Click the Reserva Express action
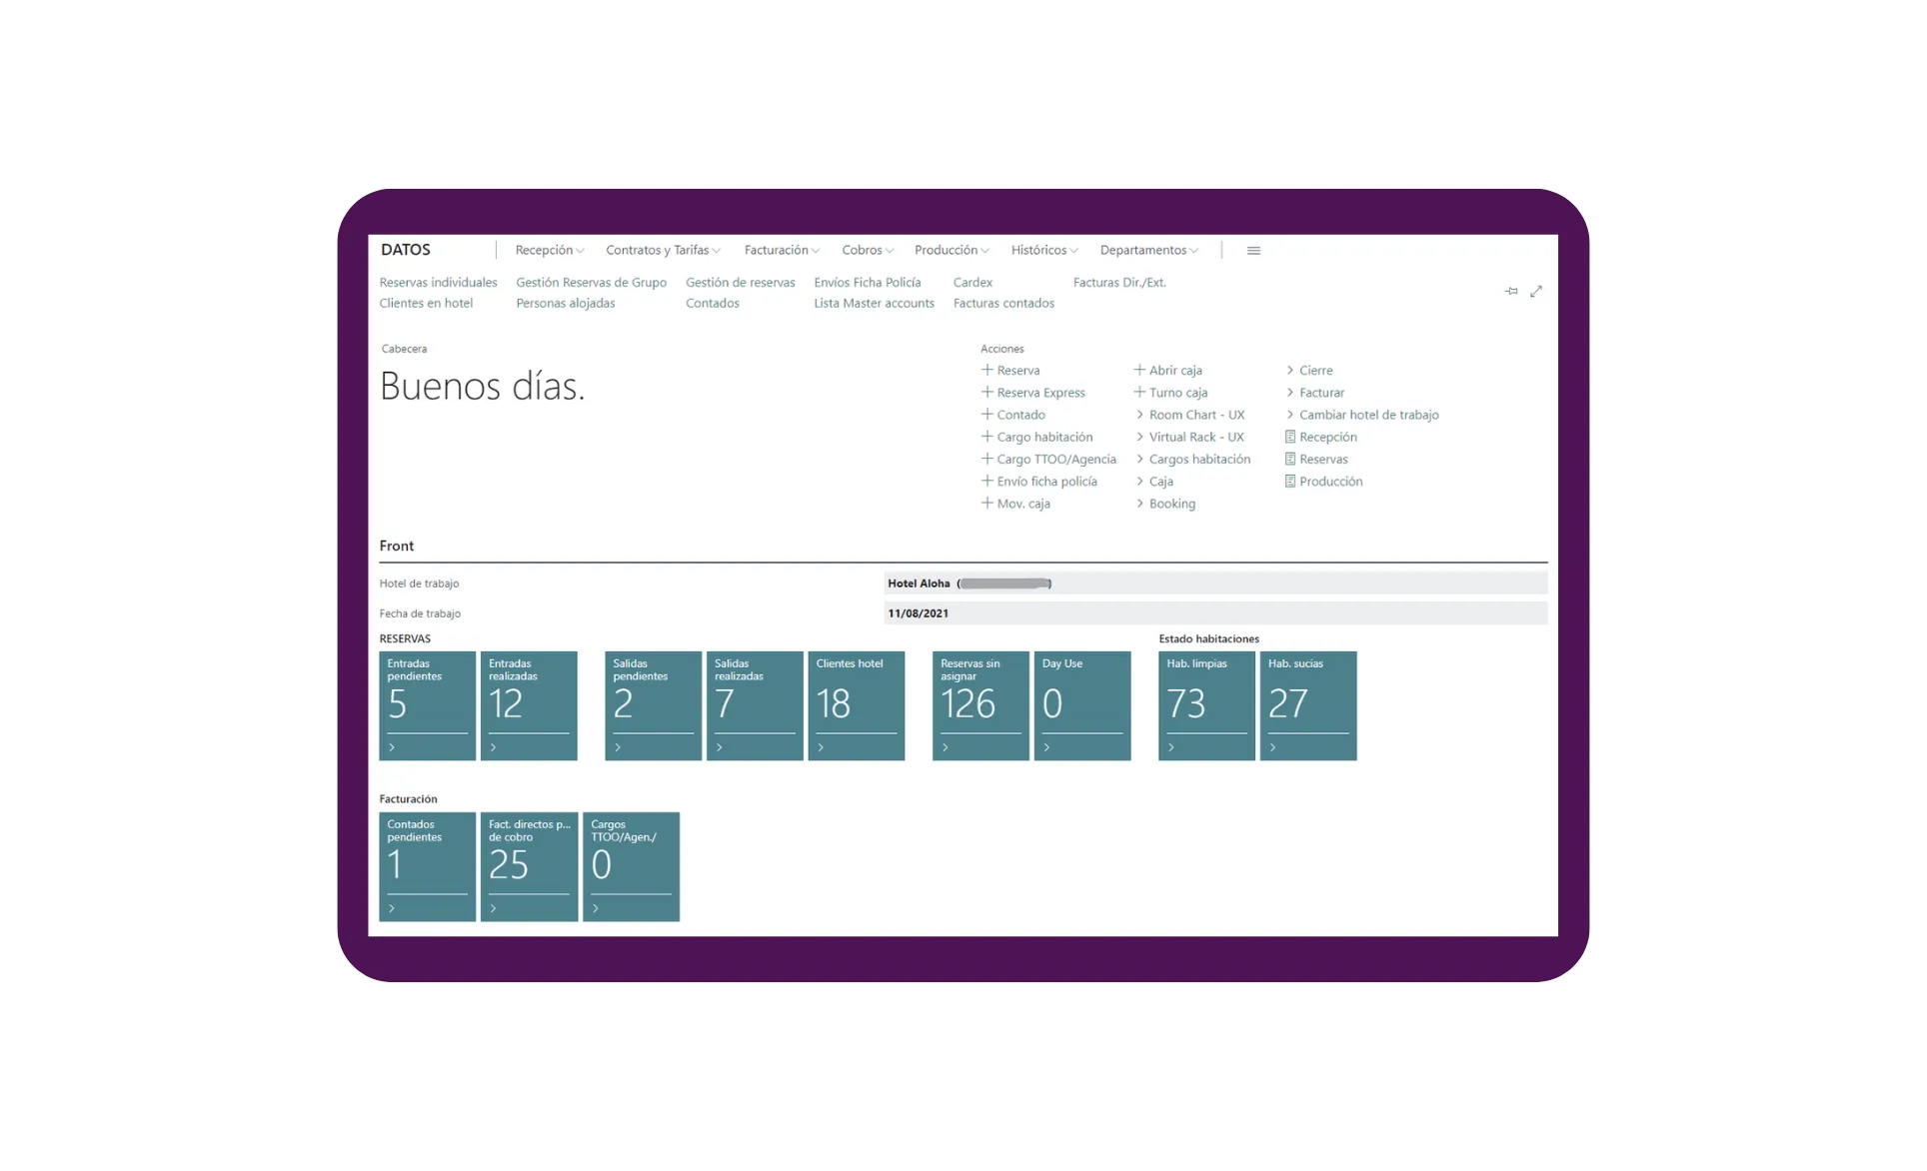Viewport: 1927px width, 1171px height. pos(1040,393)
